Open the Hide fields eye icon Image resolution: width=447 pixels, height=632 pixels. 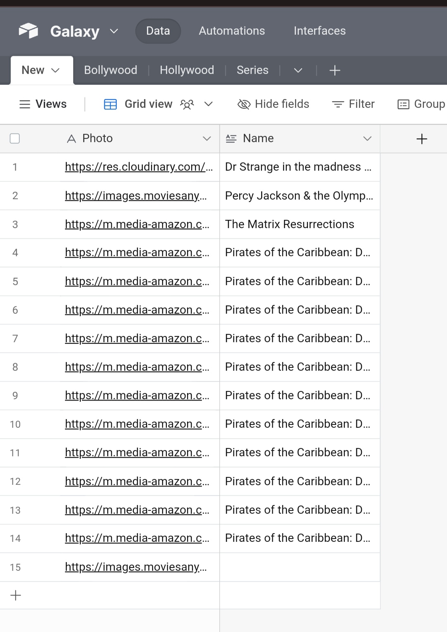click(244, 104)
